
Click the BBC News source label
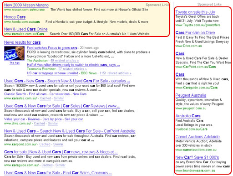[89, 73]
